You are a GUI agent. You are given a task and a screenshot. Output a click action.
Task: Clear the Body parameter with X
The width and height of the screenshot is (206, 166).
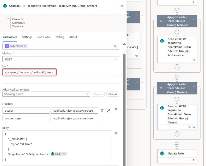coord(116,133)
